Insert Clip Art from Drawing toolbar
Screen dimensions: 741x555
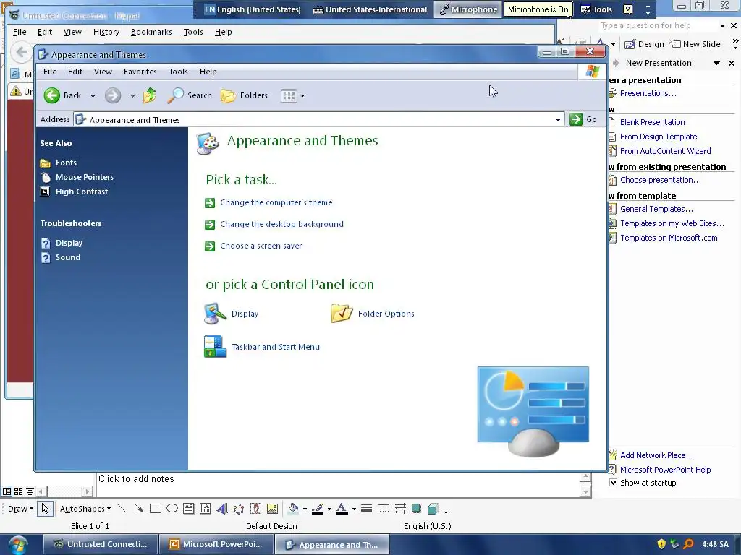click(255, 509)
